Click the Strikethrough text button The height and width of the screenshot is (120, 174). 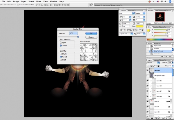[x=142, y=30]
